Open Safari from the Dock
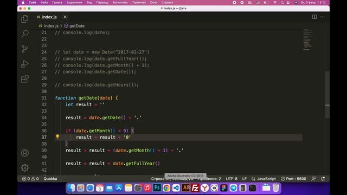This screenshot has height=195, width=347. click(90, 188)
